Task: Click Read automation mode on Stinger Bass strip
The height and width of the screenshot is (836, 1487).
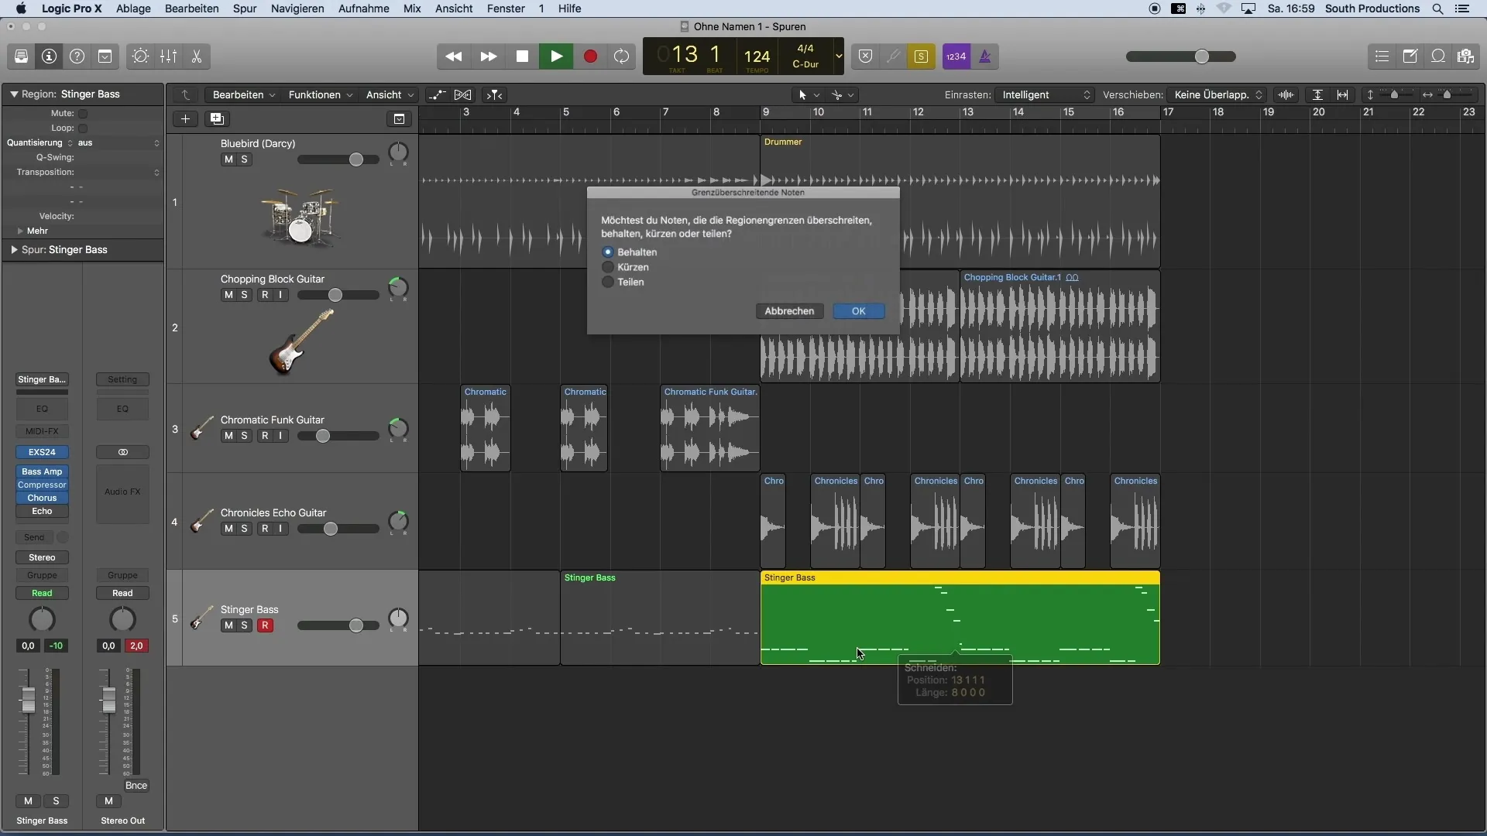Action: pyautogui.click(x=42, y=593)
